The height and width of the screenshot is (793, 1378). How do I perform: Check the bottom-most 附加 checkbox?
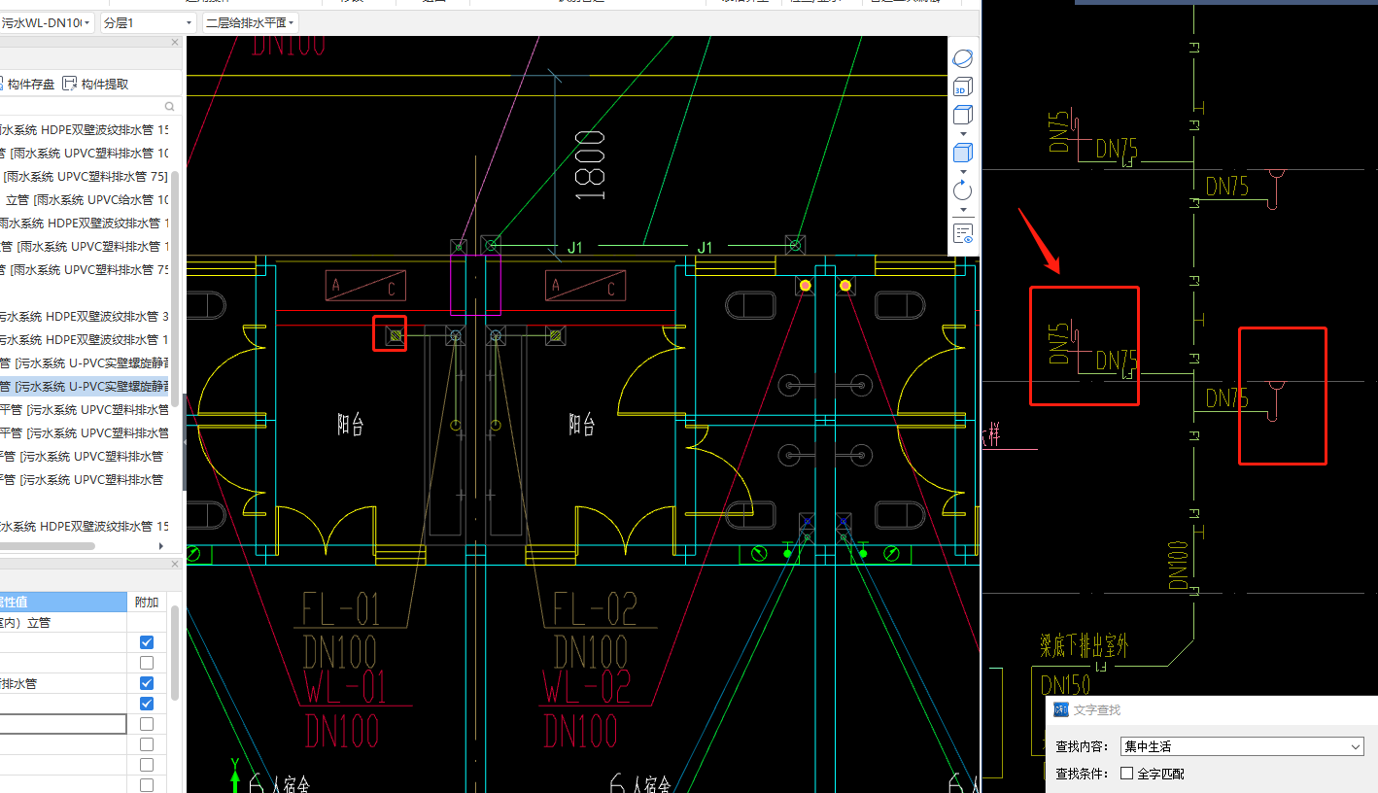pyautogui.click(x=147, y=785)
